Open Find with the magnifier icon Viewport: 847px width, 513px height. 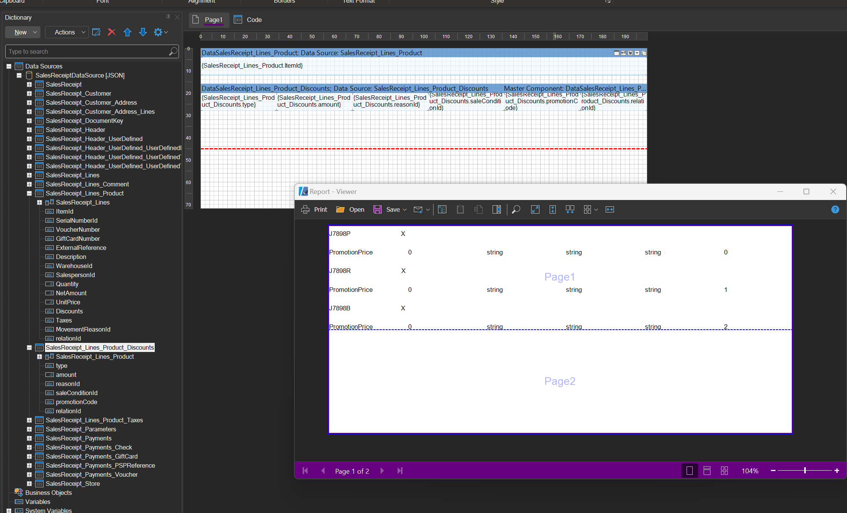516,209
